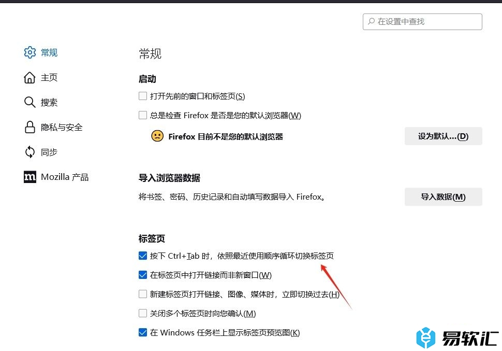Viewport: 502px width, 351px height.
Task: Toggle 在标签页中打开链接而非新窗口 checkbox
Action: click(x=143, y=275)
